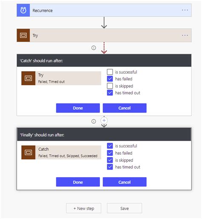Save the flow
202x219 pixels.
click(x=124, y=208)
